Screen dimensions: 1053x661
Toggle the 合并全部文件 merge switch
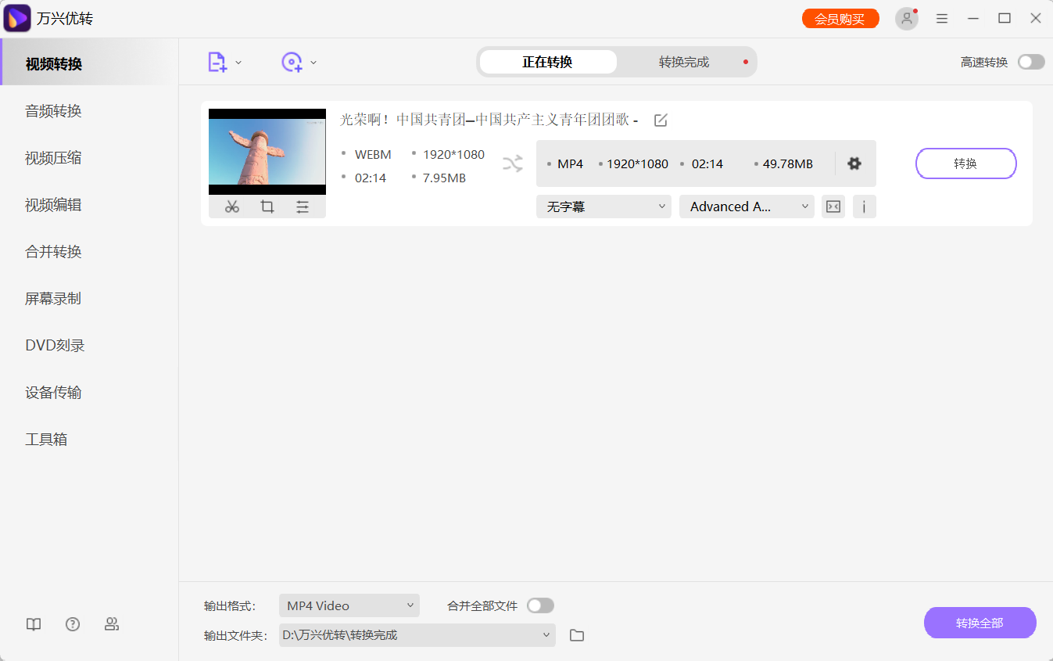pos(539,605)
